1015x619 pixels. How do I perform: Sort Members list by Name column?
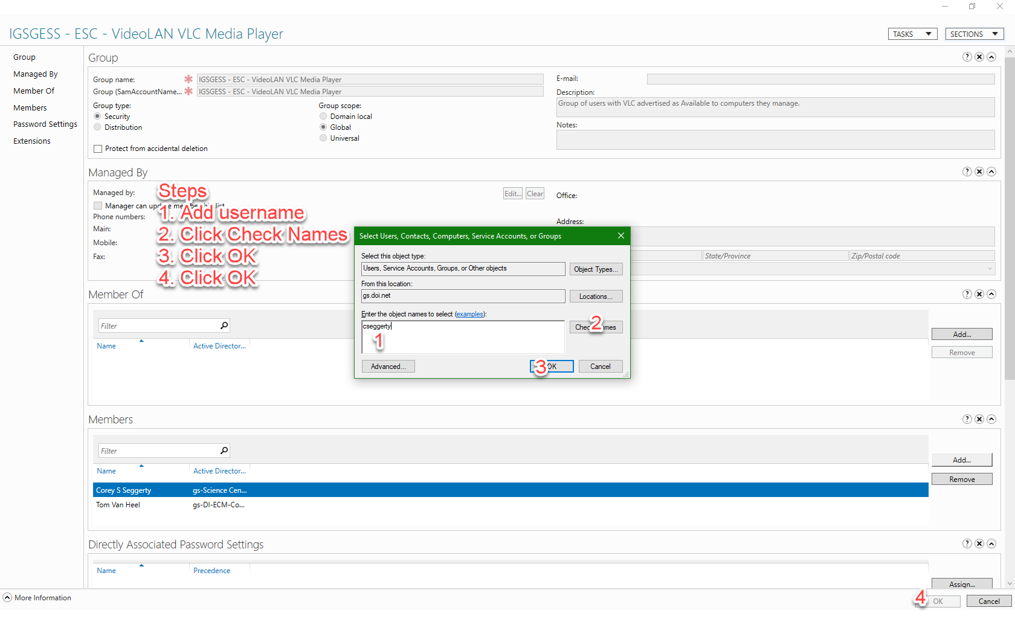[106, 471]
